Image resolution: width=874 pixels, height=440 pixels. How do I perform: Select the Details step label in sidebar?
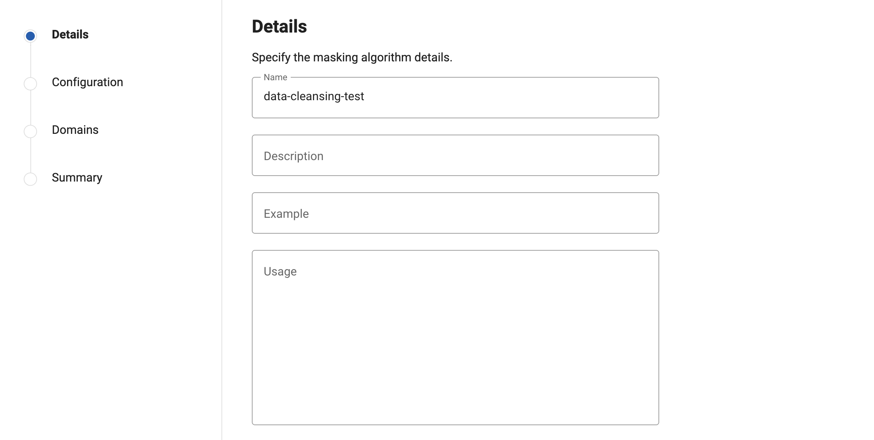[70, 34]
